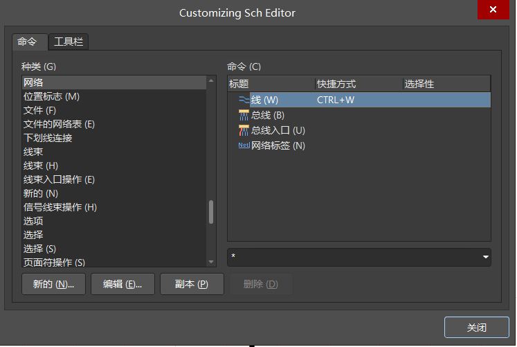Select 信号线束操作 (H) category

[60, 207]
